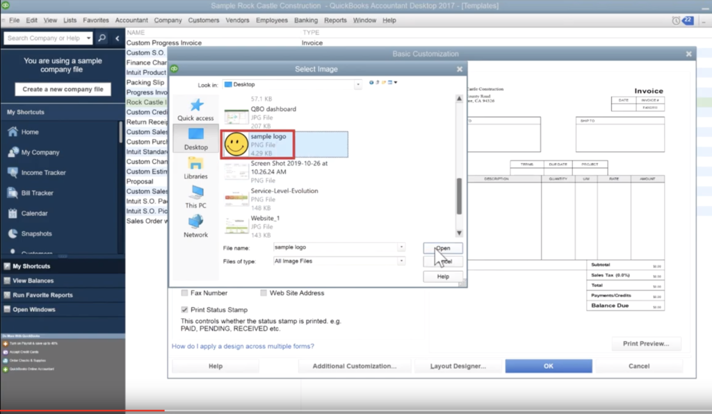712x414 pixels.
Task: Open the Edit menu
Action: (32, 20)
